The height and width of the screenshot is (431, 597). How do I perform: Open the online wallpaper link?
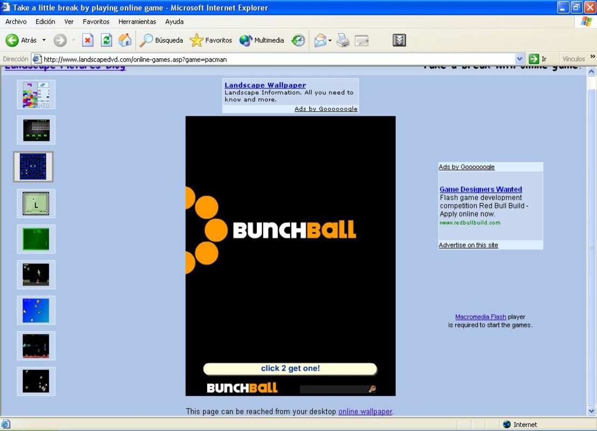coord(365,411)
